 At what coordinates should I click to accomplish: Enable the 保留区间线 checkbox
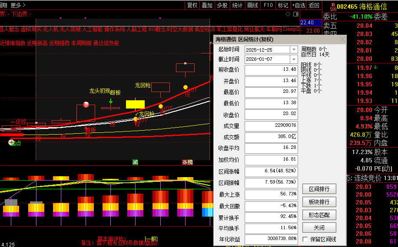click(305, 239)
